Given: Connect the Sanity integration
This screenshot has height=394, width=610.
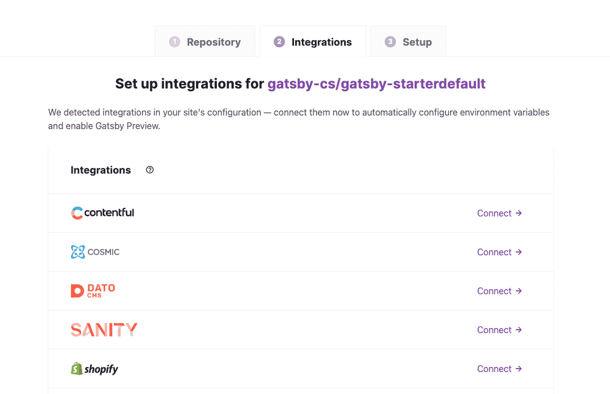Looking at the screenshot, I should click(499, 330).
